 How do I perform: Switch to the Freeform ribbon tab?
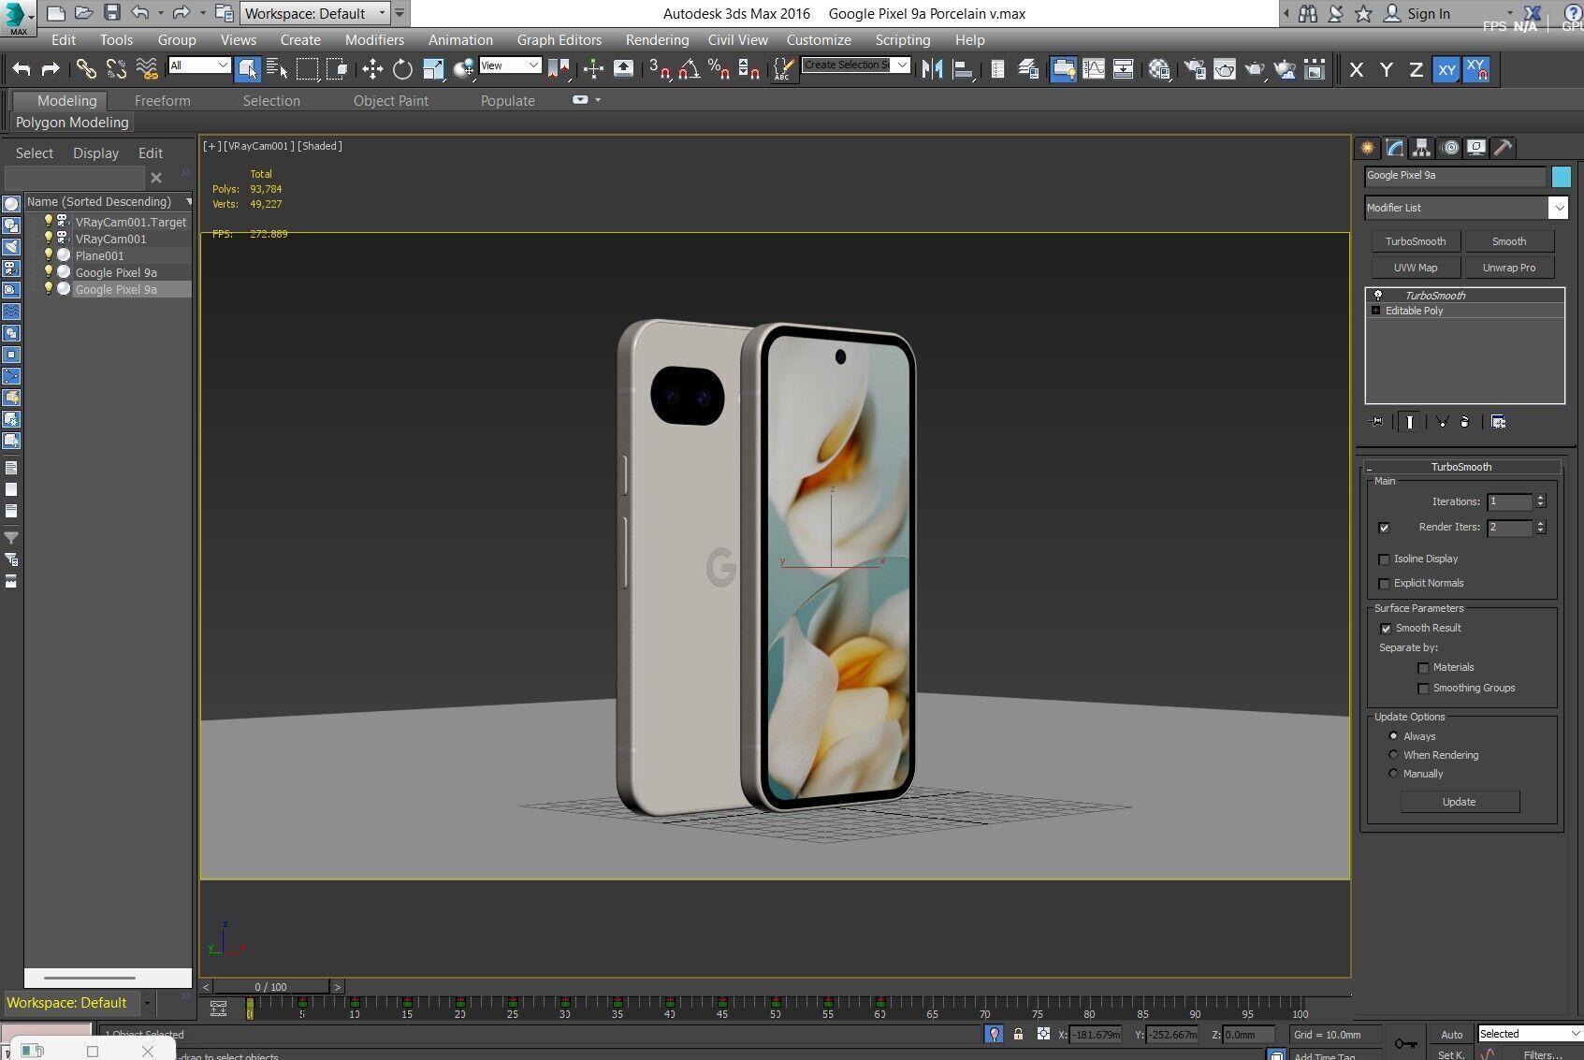point(162,101)
